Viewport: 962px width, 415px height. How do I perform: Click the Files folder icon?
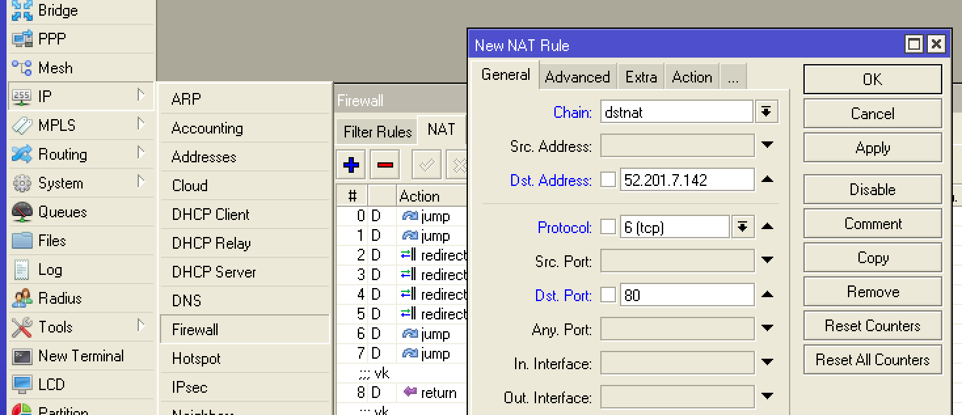click(x=22, y=241)
